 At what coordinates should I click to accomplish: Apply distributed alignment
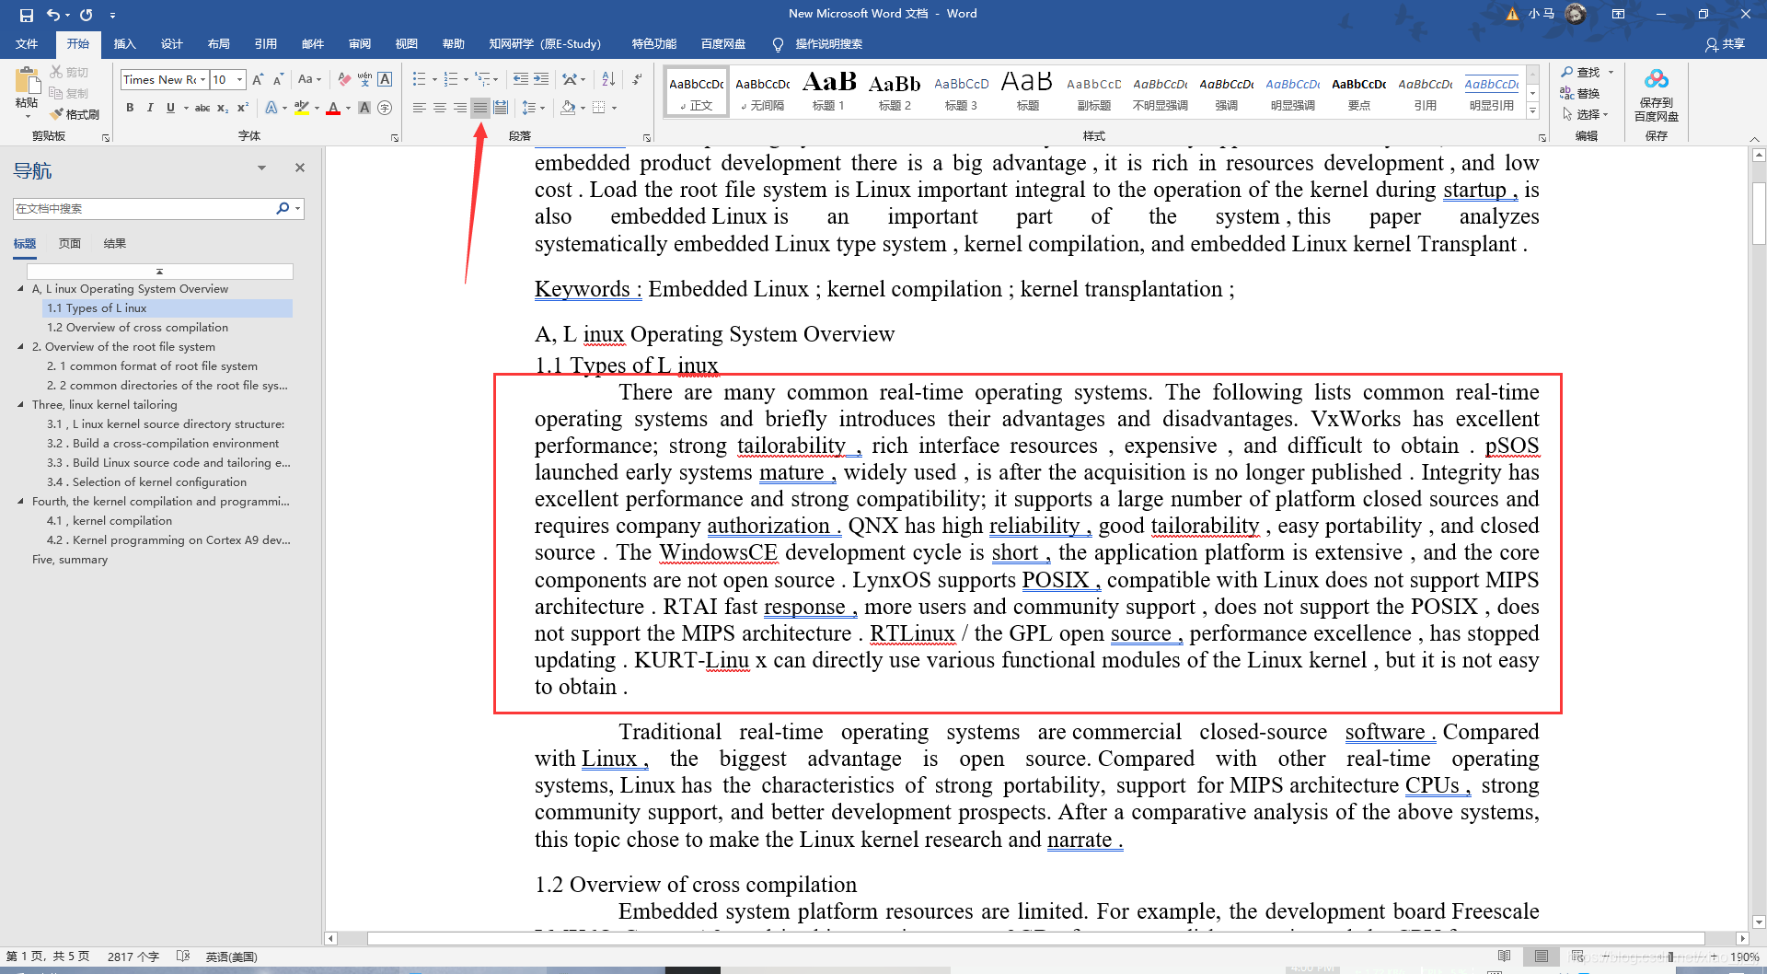tap(501, 108)
